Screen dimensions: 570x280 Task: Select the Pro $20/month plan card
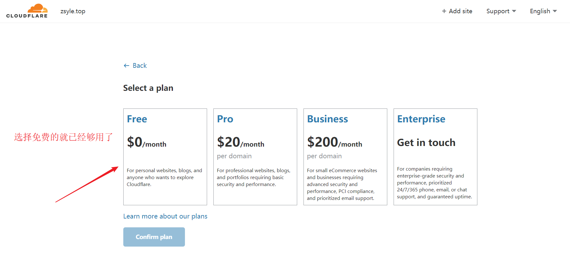255,157
